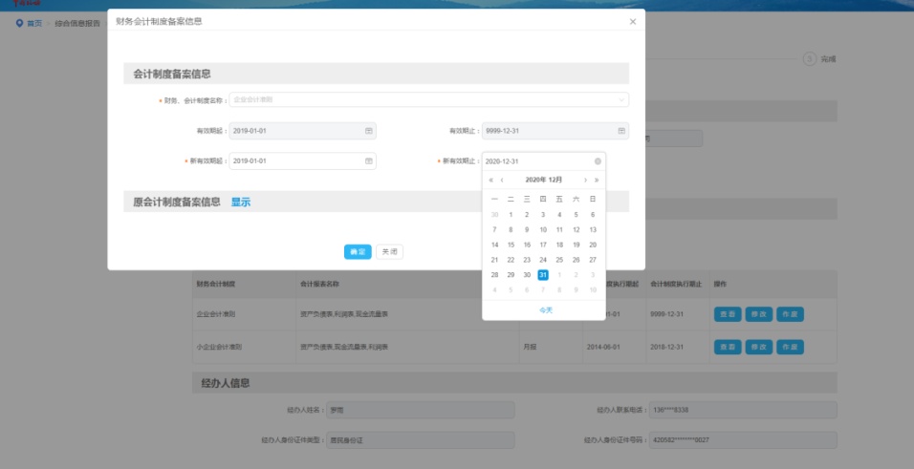Click the 新有效期起 date input field
914x469 pixels.
coord(296,161)
